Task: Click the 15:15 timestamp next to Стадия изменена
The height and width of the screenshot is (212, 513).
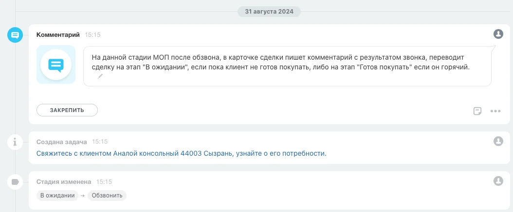Action: (x=104, y=181)
